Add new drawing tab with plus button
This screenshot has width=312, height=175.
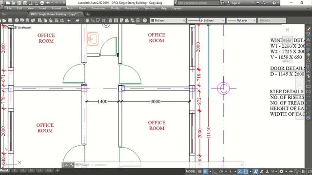[x=88, y=14]
